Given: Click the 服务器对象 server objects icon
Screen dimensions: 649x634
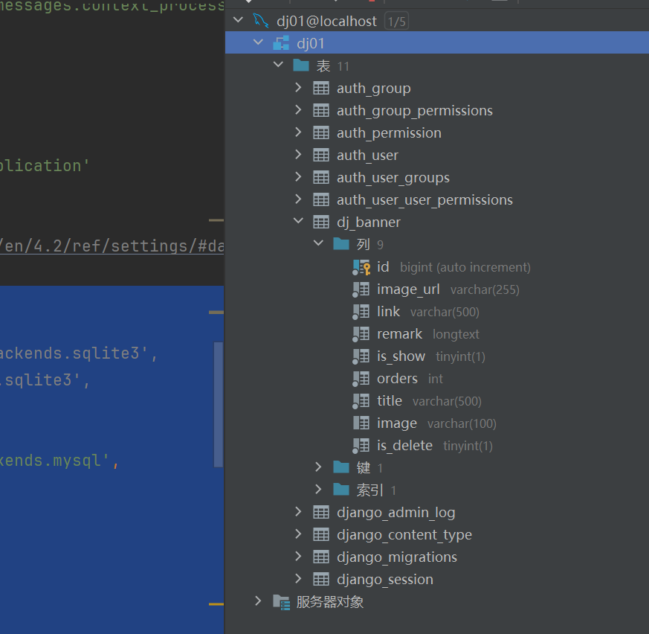Looking at the screenshot, I should click(x=281, y=601).
